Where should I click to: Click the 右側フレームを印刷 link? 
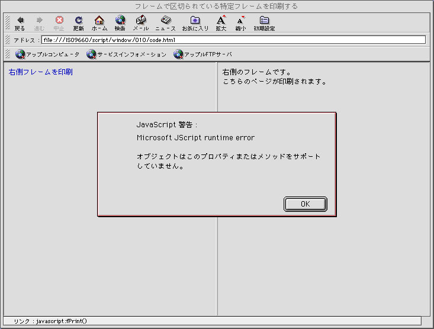[x=41, y=72]
